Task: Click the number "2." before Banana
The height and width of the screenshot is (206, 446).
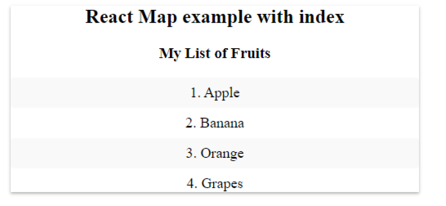Action: coord(190,123)
